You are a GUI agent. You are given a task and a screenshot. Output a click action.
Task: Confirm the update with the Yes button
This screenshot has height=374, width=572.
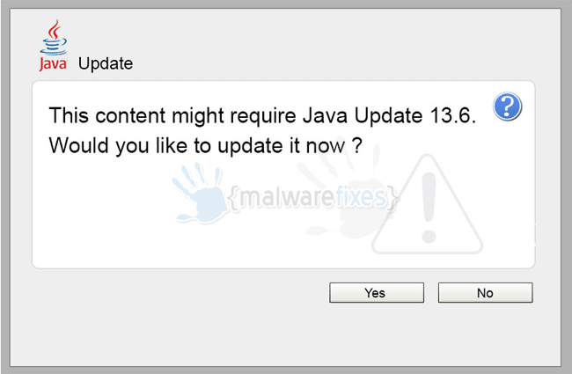click(x=377, y=293)
